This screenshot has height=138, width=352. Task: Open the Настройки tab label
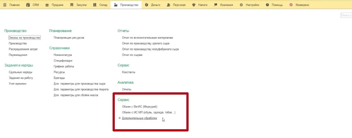252,5
